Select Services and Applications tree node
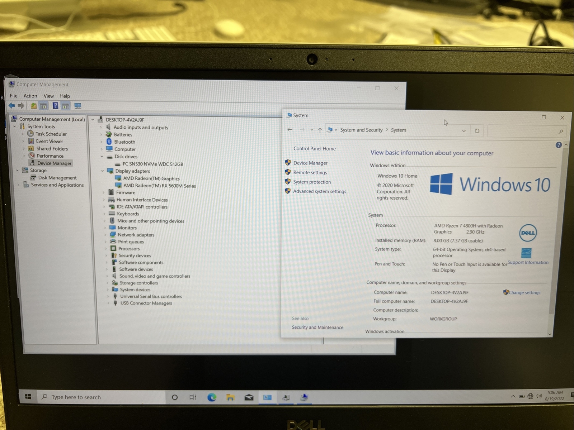 pos(57,185)
